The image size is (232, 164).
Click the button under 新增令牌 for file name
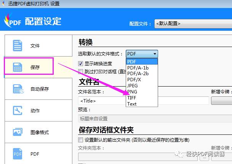coord(221,101)
